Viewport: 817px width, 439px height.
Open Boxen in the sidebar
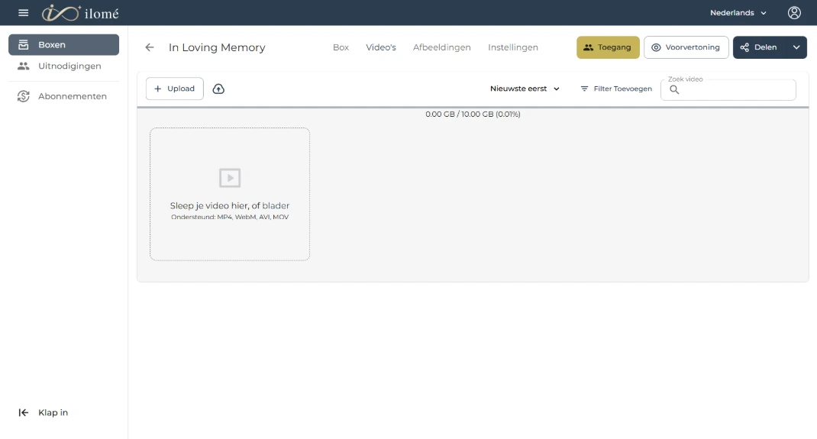63,45
